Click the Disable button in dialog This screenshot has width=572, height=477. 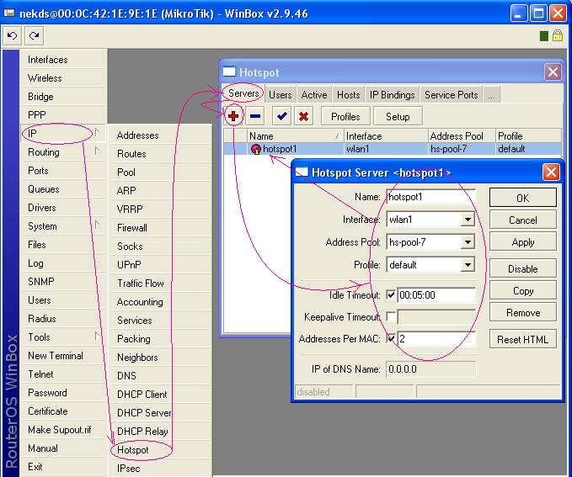click(x=523, y=268)
